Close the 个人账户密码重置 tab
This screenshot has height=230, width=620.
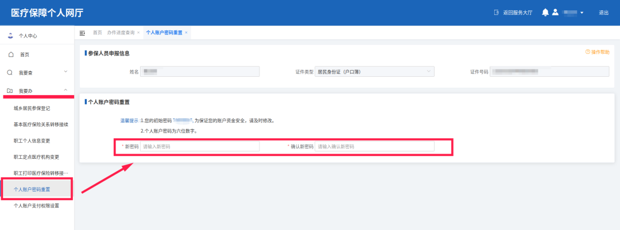[186, 33]
